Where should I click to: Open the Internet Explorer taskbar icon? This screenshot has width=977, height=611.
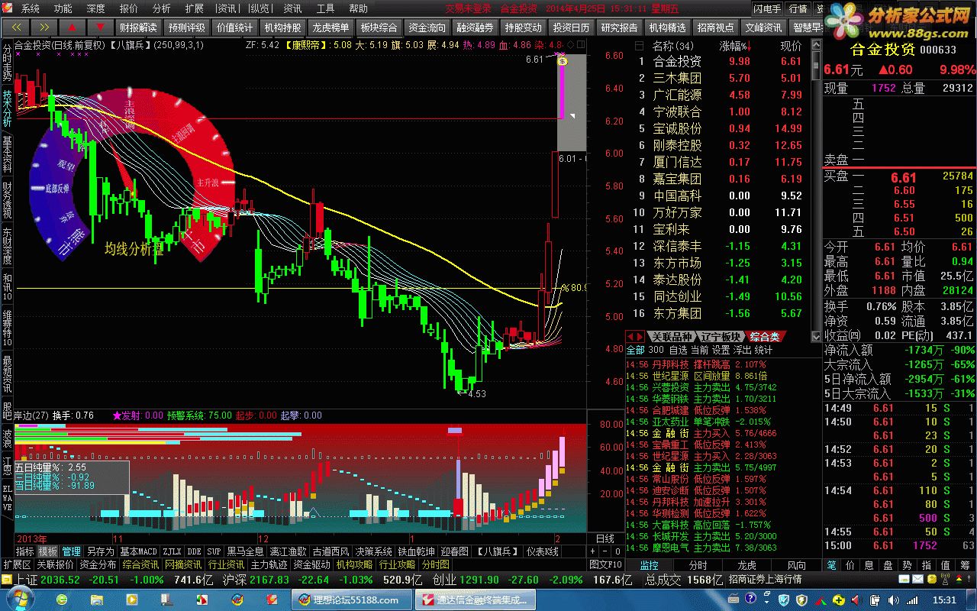(63, 600)
